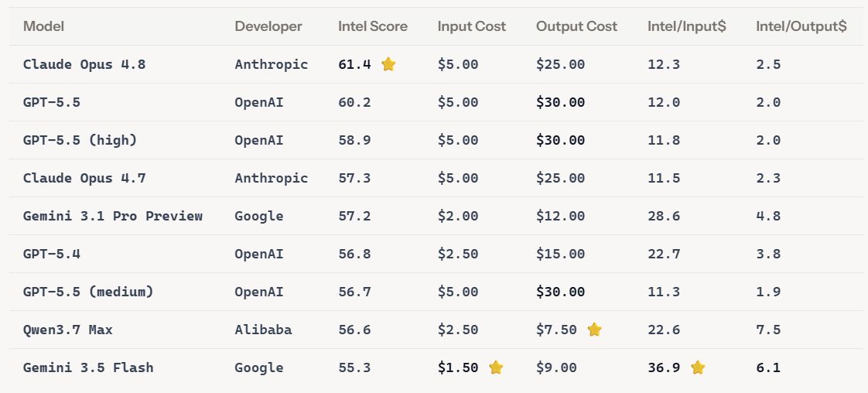Click the Claude Opus 4.7 model name
The image size is (868, 393).
click(84, 178)
